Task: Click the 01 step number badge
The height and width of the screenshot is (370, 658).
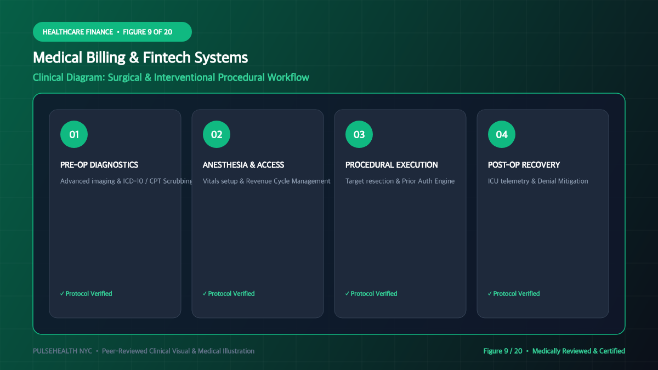Action: pos(74,134)
